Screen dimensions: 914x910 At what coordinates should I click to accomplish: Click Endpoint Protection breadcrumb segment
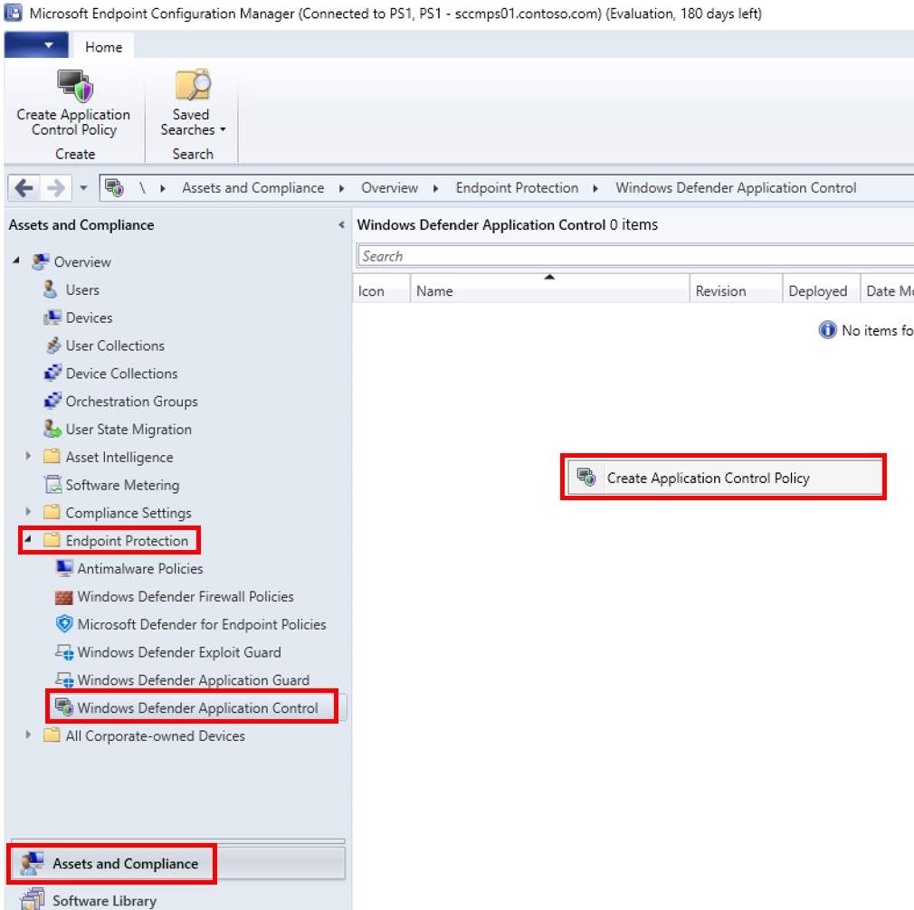point(517,187)
